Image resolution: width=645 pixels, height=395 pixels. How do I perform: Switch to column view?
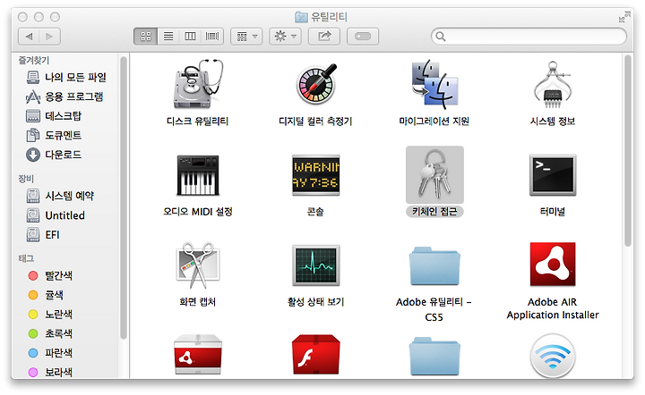click(190, 37)
